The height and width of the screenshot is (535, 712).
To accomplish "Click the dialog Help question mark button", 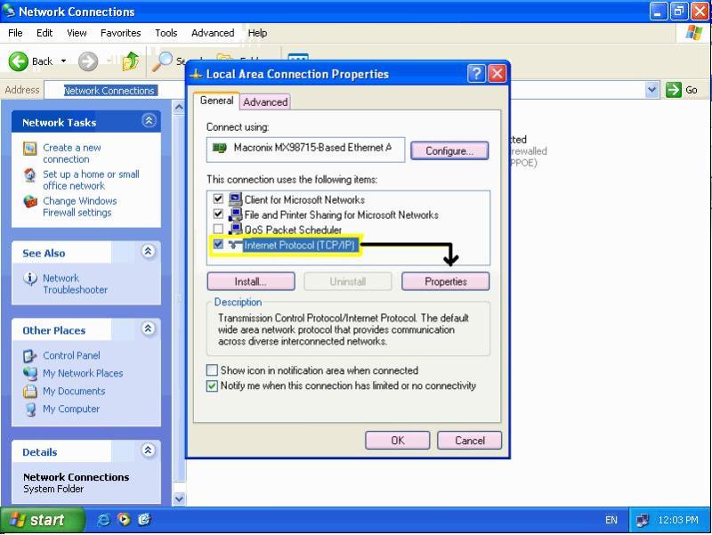I will (x=476, y=74).
